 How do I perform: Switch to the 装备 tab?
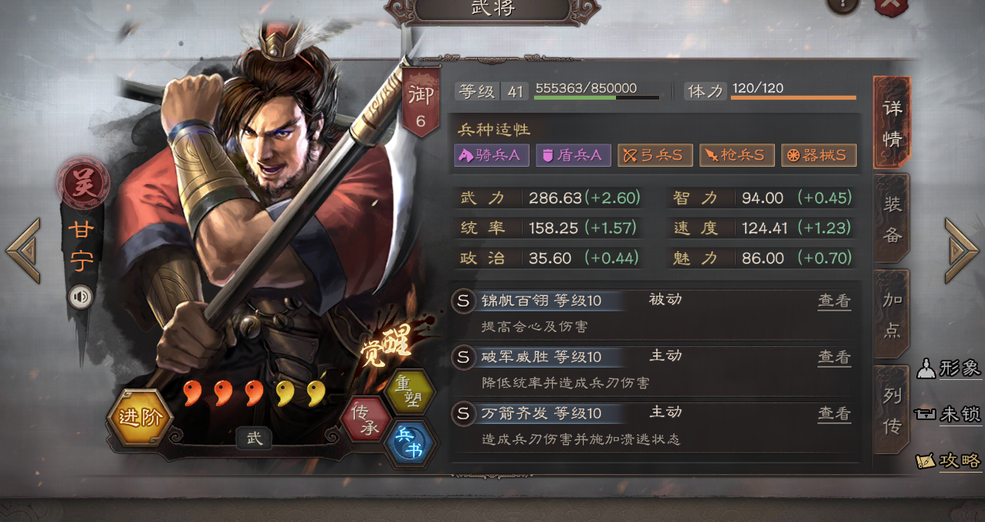point(892,219)
